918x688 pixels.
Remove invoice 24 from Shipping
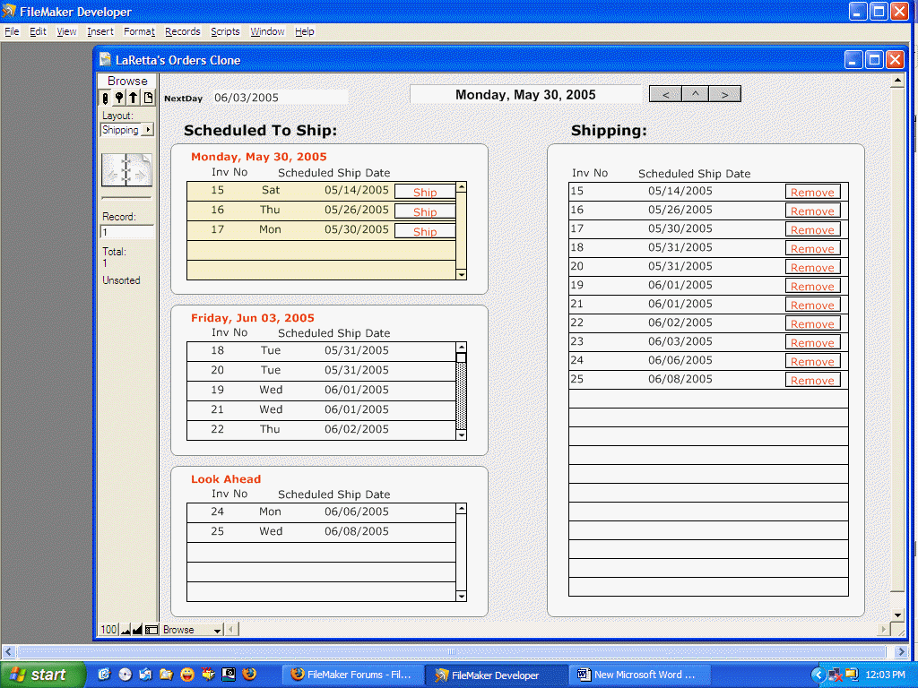pos(812,361)
